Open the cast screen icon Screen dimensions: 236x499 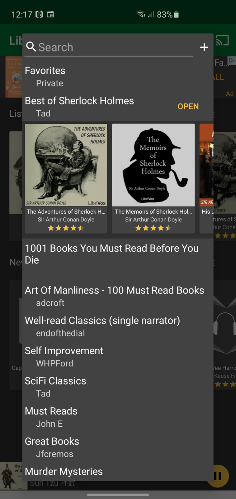click(x=223, y=40)
